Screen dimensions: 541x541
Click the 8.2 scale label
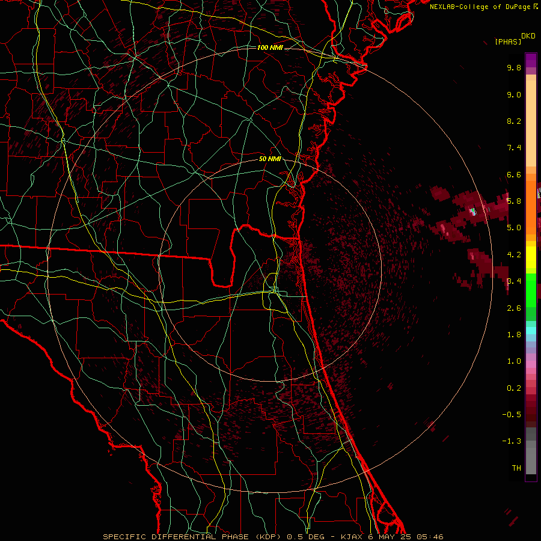click(514, 121)
